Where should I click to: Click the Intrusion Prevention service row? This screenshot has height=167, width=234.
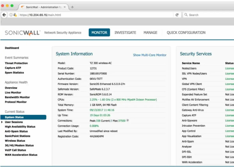pos(208,126)
